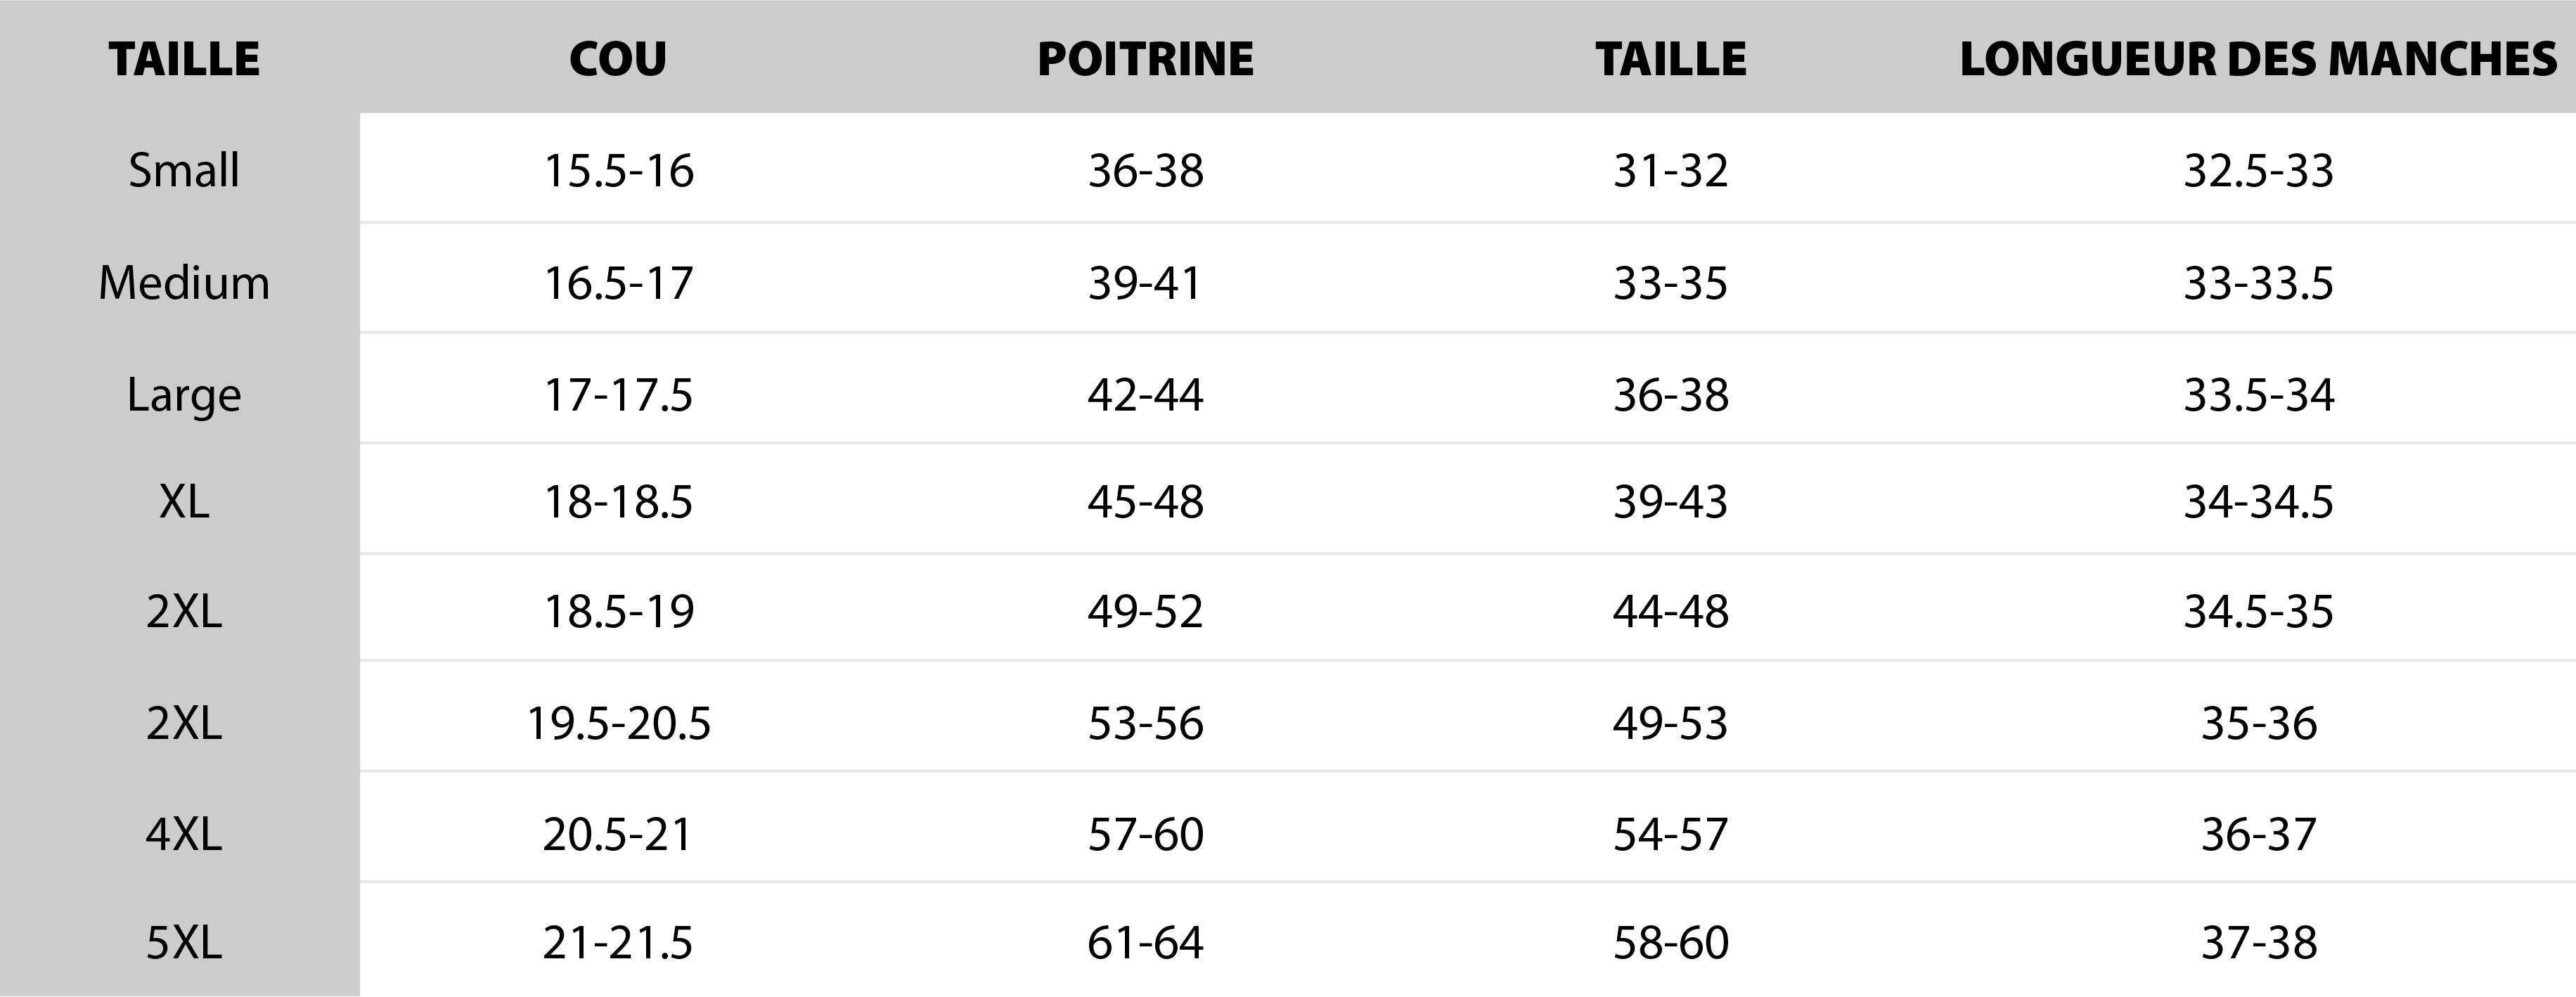Click the COU column header
Screen dimensions: 2576x997
point(617,59)
